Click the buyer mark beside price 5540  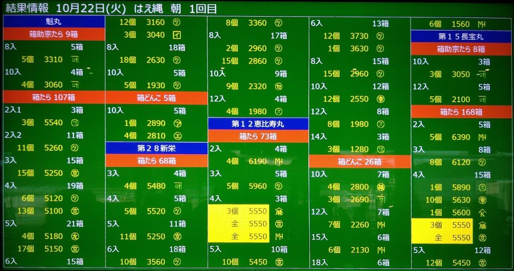click(x=74, y=123)
